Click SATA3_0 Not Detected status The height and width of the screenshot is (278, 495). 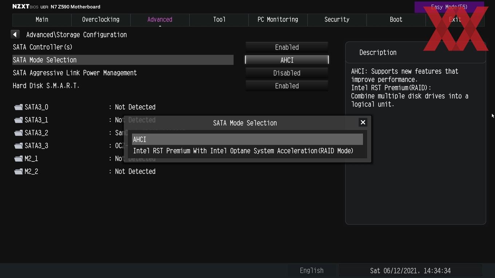[x=135, y=107]
